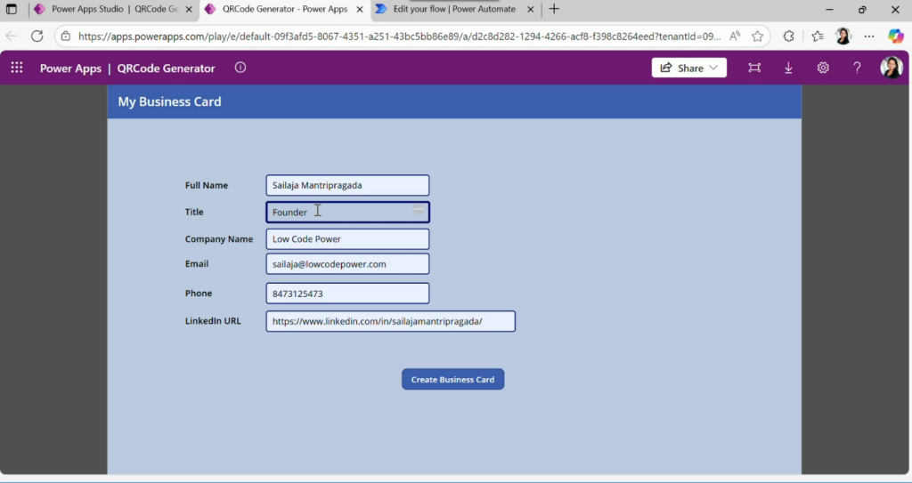Viewport: 912px width, 483px height.
Task: Click the Full Name label
Action: pos(207,185)
